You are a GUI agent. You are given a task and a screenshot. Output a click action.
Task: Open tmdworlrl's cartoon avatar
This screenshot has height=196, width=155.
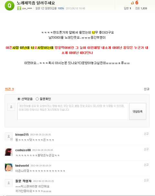[x=9, y=167]
